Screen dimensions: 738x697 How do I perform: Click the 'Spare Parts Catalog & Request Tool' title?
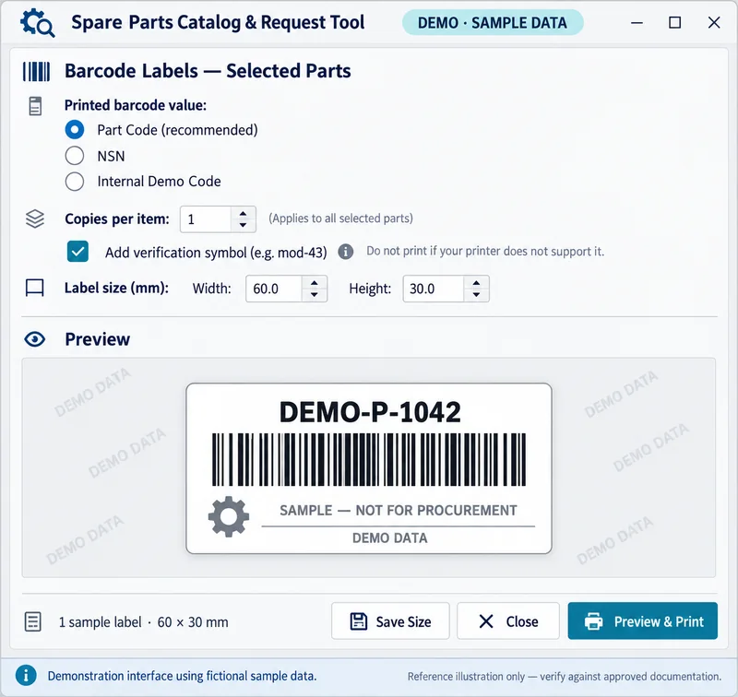[218, 22]
